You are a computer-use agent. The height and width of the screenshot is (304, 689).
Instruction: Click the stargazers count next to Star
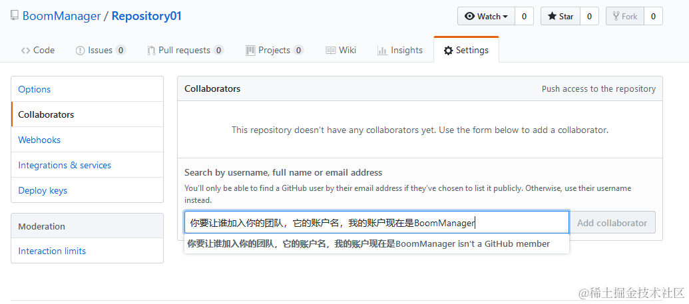pos(589,16)
